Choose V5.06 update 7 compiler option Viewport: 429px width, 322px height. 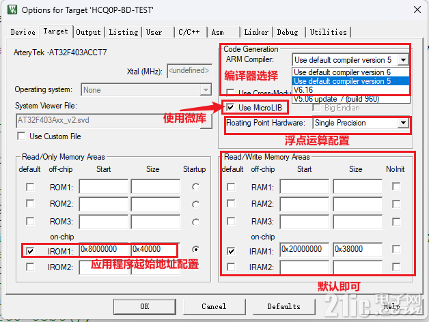[350, 99]
